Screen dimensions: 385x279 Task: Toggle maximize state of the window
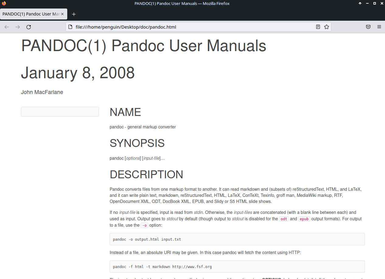[x=375, y=3]
